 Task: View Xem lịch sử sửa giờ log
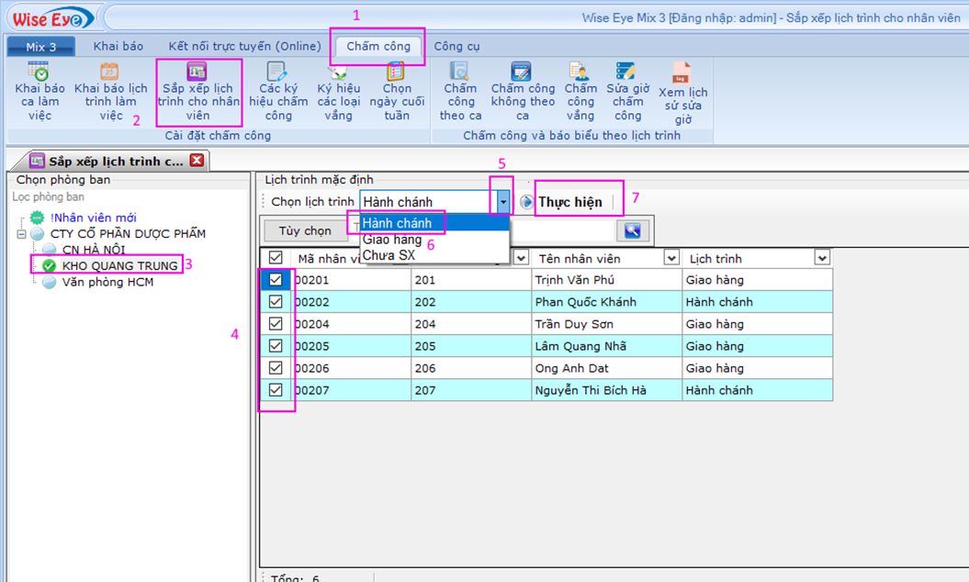pos(682,92)
